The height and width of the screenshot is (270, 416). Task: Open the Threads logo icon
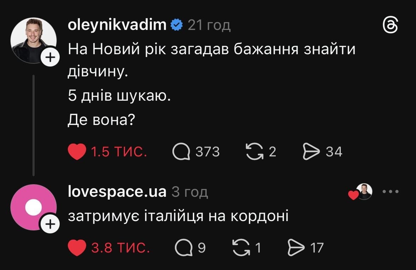(391, 26)
